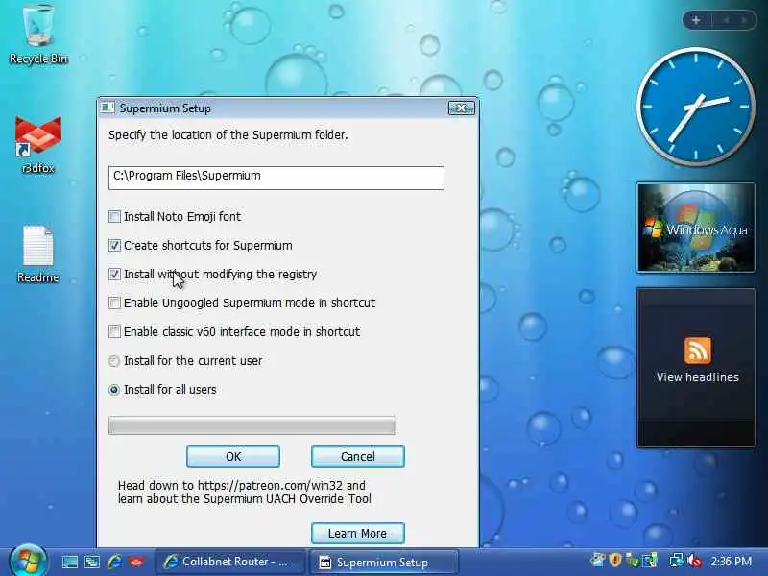The width and height of the screenshot is (768, 576).
Task: Open the Recycle Bin desktop icon
Action: pyautogui.click(x=38, y=35)
